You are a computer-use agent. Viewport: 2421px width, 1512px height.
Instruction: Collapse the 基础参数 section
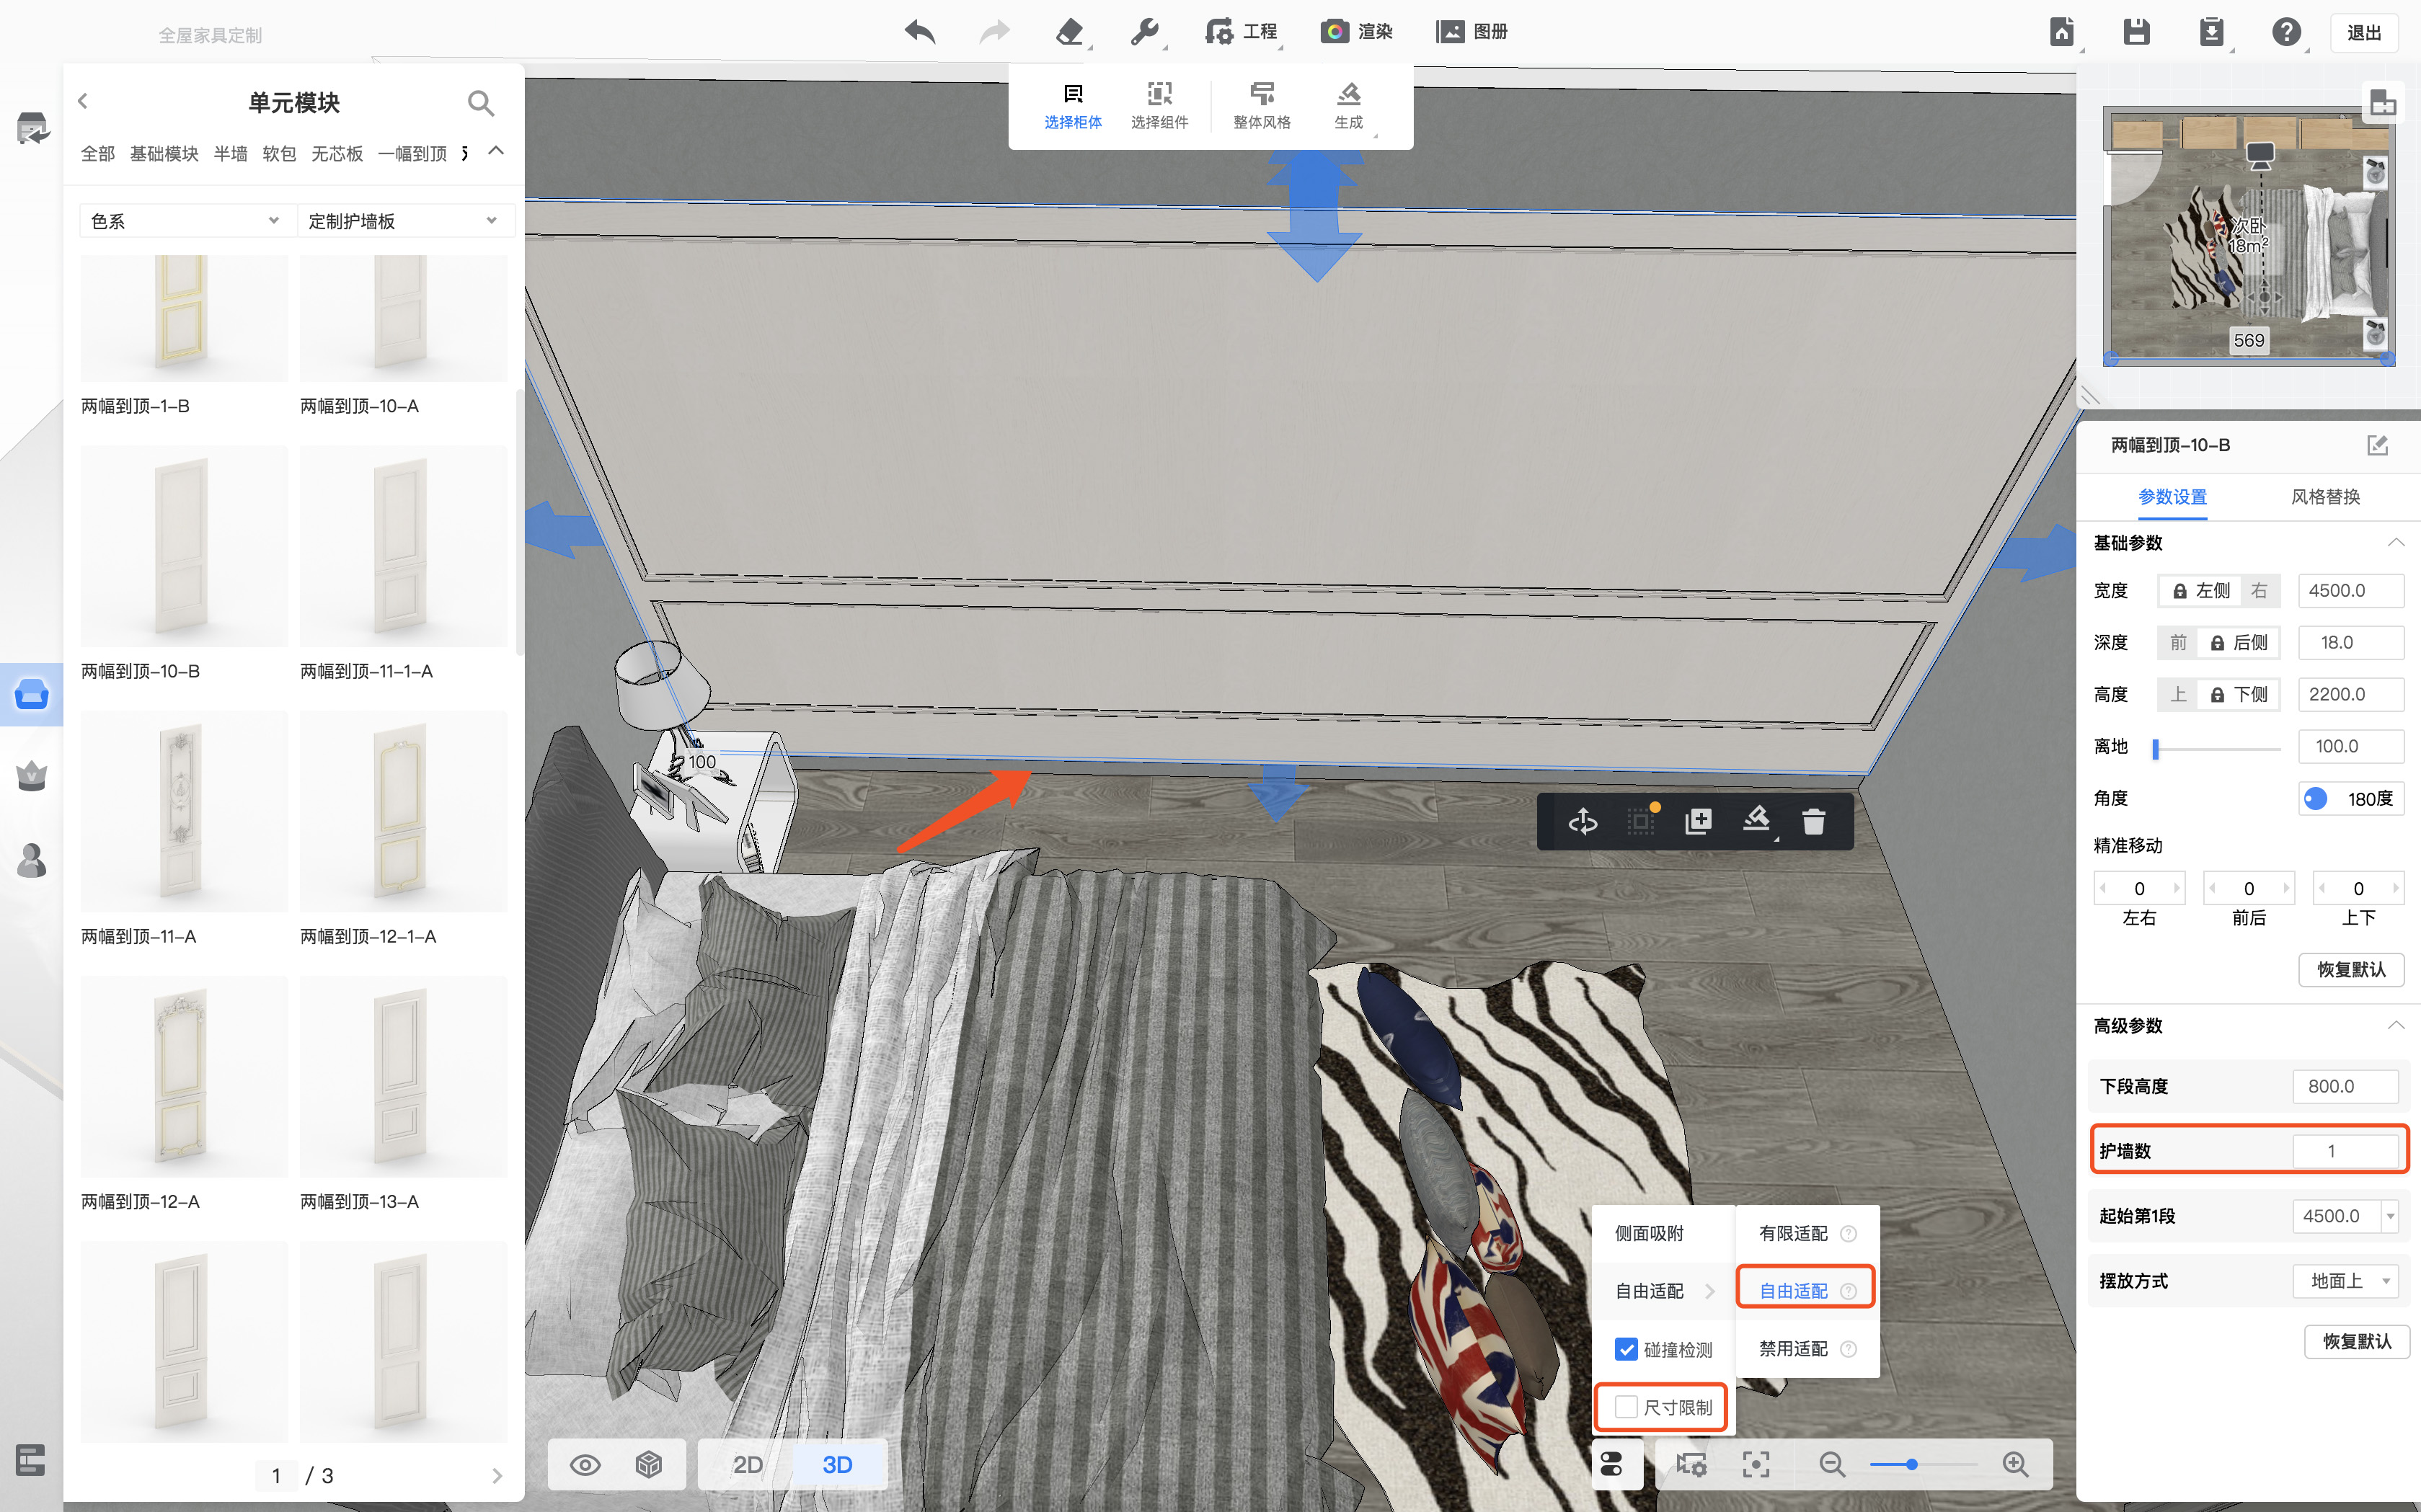click(x=2395, y=543)
